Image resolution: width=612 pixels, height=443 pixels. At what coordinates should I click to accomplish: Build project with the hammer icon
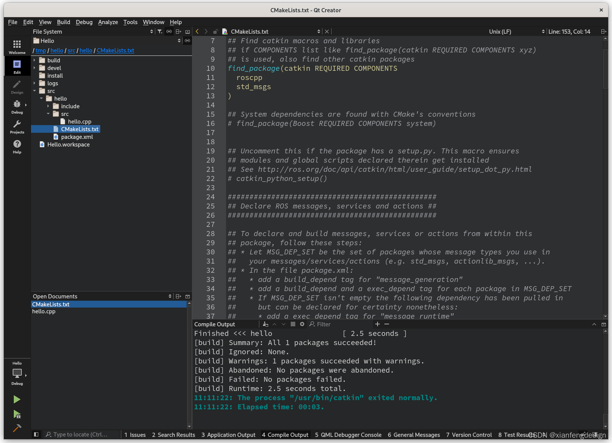17,428
